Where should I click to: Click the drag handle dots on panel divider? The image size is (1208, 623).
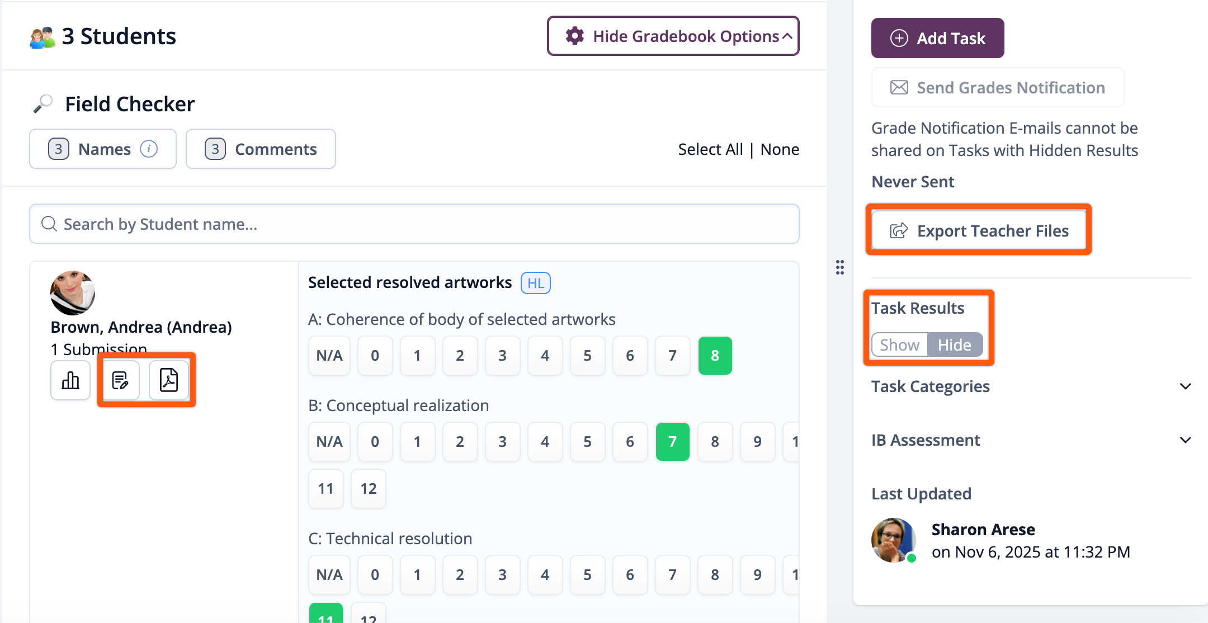click(x=839, y=267)
